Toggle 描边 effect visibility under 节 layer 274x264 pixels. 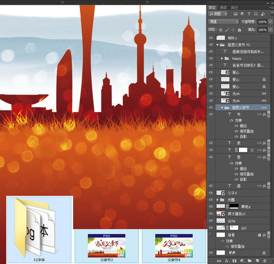click(237, 126)
